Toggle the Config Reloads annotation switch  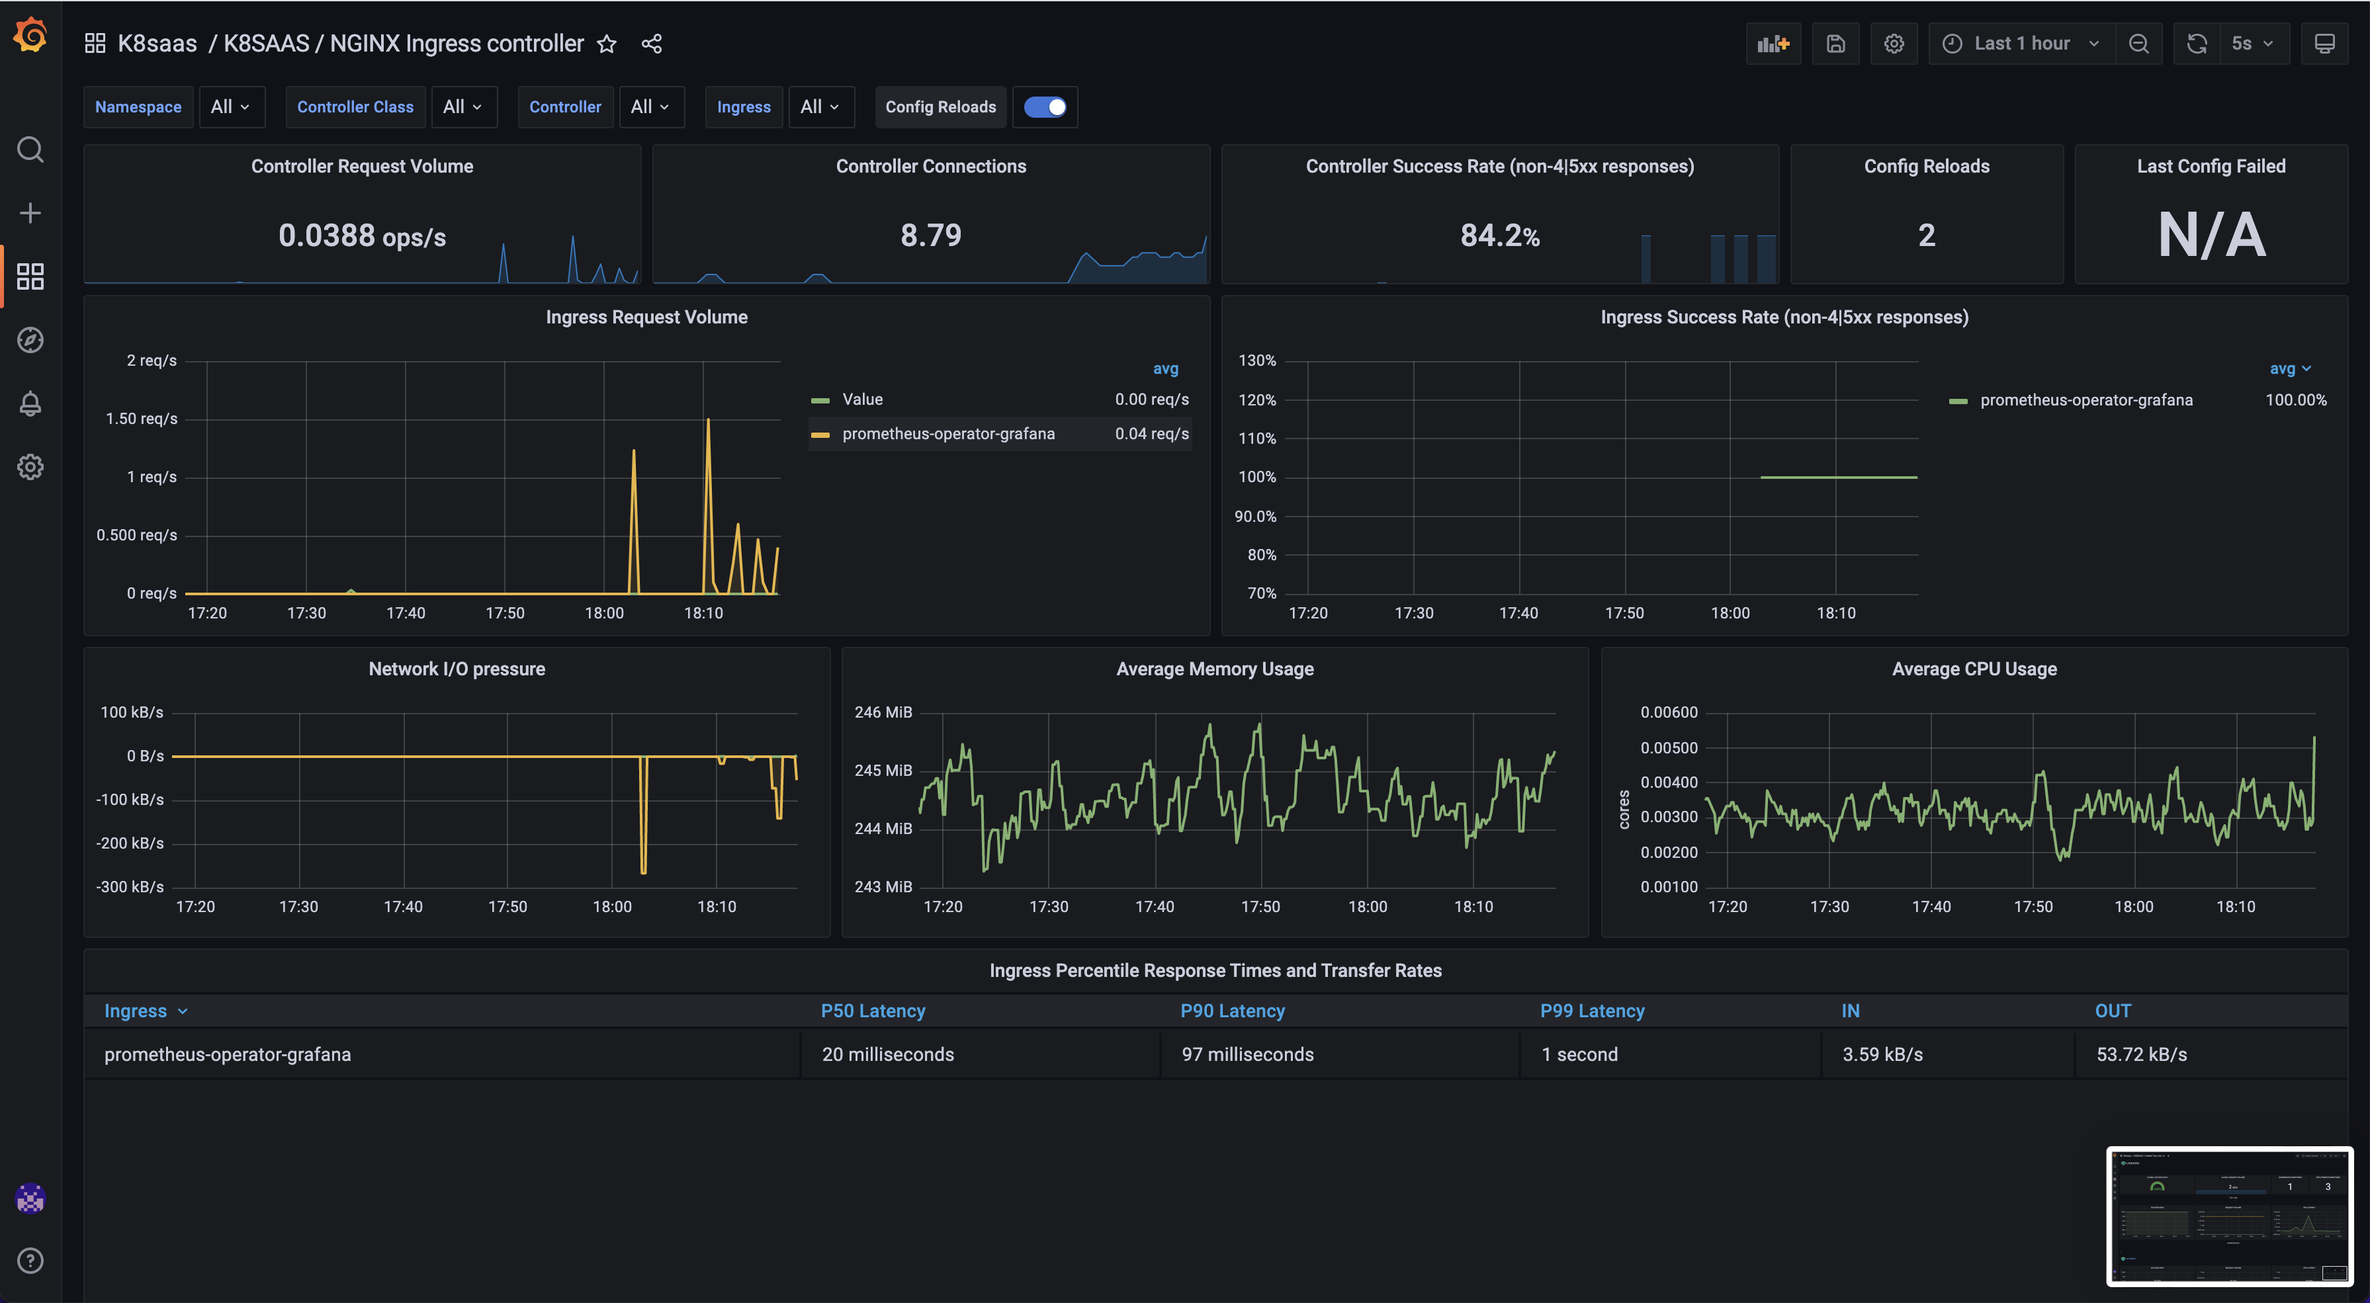click(x=1044, y=106)
